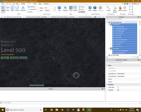The width and height of the screenshot is (141, 112).
Task: Click the Windows Start button
Action: pyautogui.click(x=3, y=110)
